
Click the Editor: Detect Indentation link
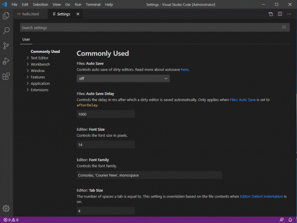pos(261,197)
